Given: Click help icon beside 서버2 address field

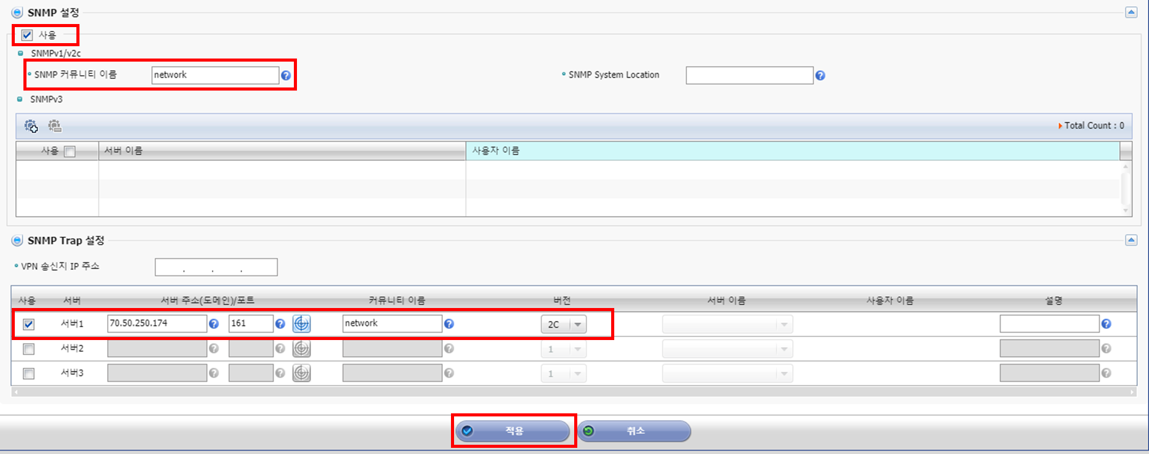Looking at the screenshot, I should click(214, 349).
